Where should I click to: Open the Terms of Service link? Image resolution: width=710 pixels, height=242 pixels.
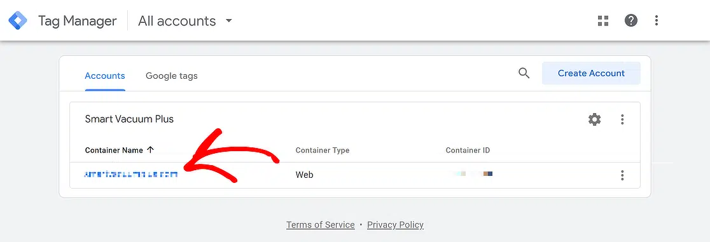[321, 225]
